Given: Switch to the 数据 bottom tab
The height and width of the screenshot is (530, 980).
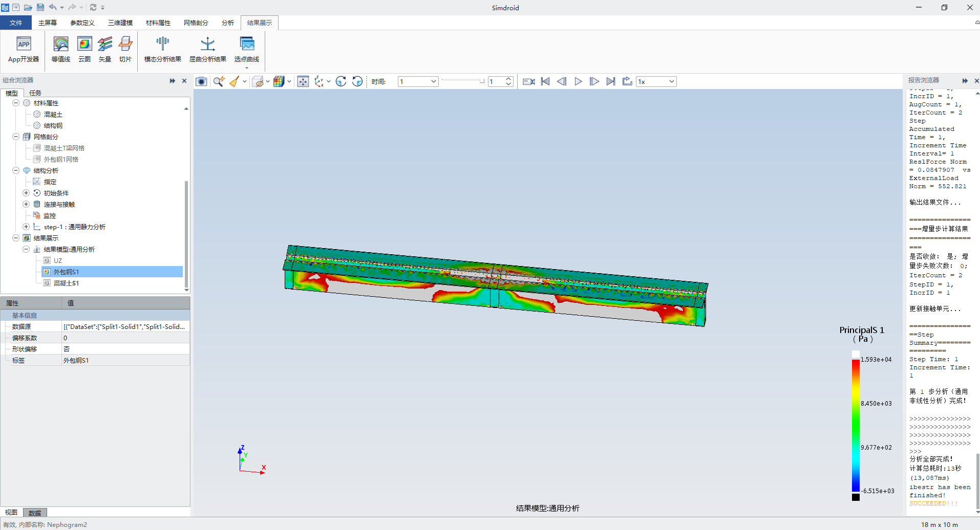Looking at the screenshot, I should coord(35,513).
